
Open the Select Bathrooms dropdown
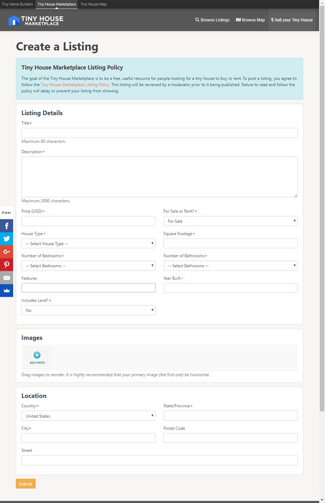click(x=230, y=266)
